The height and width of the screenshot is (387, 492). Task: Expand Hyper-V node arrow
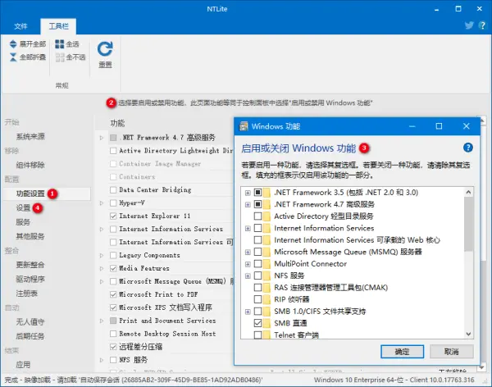tap(102, 203)
